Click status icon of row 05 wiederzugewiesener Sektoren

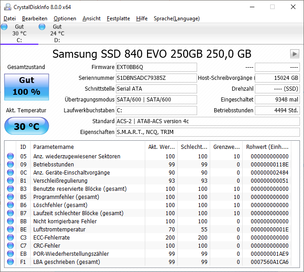tap(10, 156)
